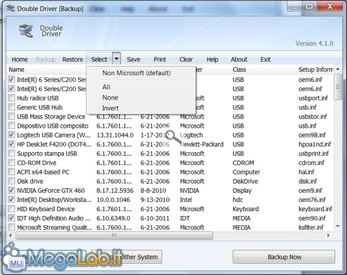Click the Backup Now button
This screenshot has width=347, height=275.
tap(284, 257)
